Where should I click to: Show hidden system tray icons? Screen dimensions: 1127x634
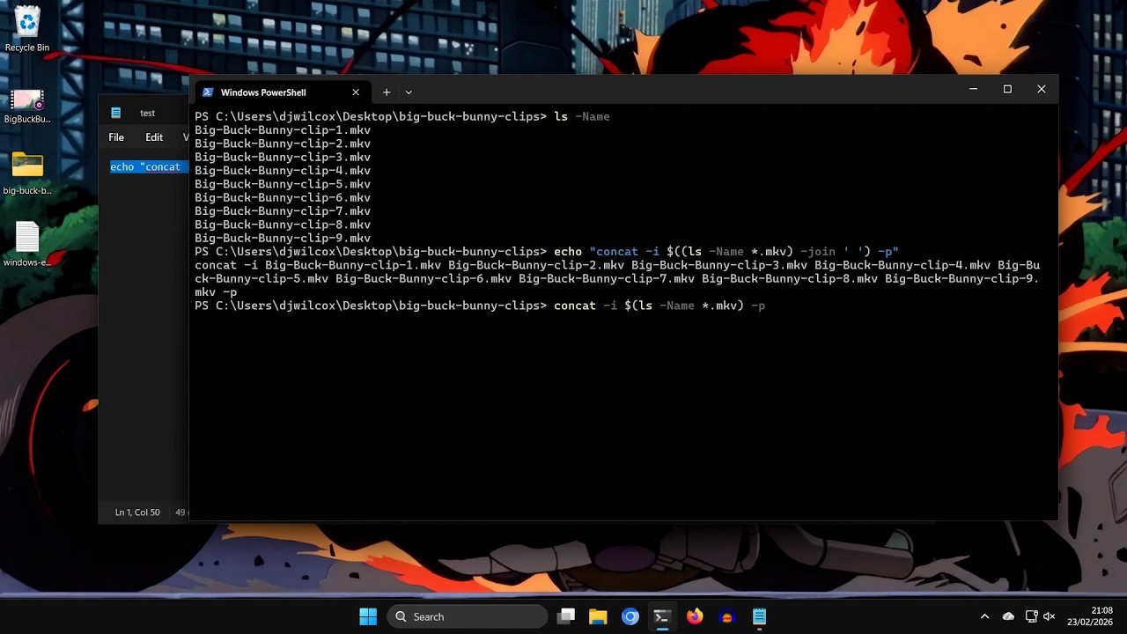[984, 616]
